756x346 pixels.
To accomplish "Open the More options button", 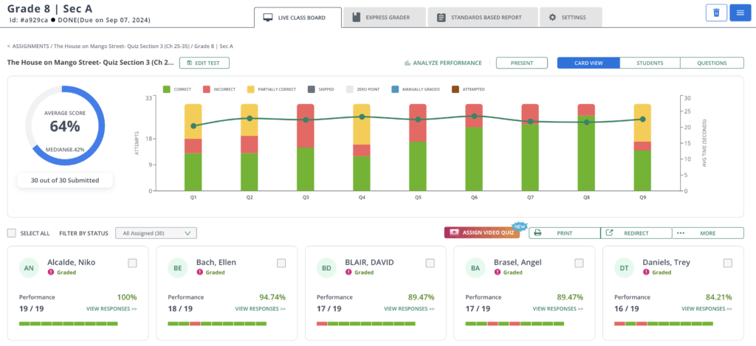I will [x=708, y=233].
